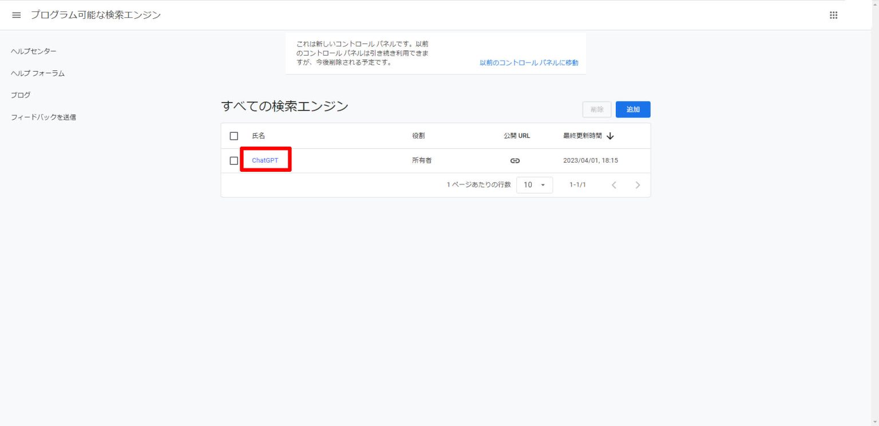Viewport: 879px width, 426px height.
Task: Click 以前のコントロールパネルに移動 link
Action: (x=528, y=62)
